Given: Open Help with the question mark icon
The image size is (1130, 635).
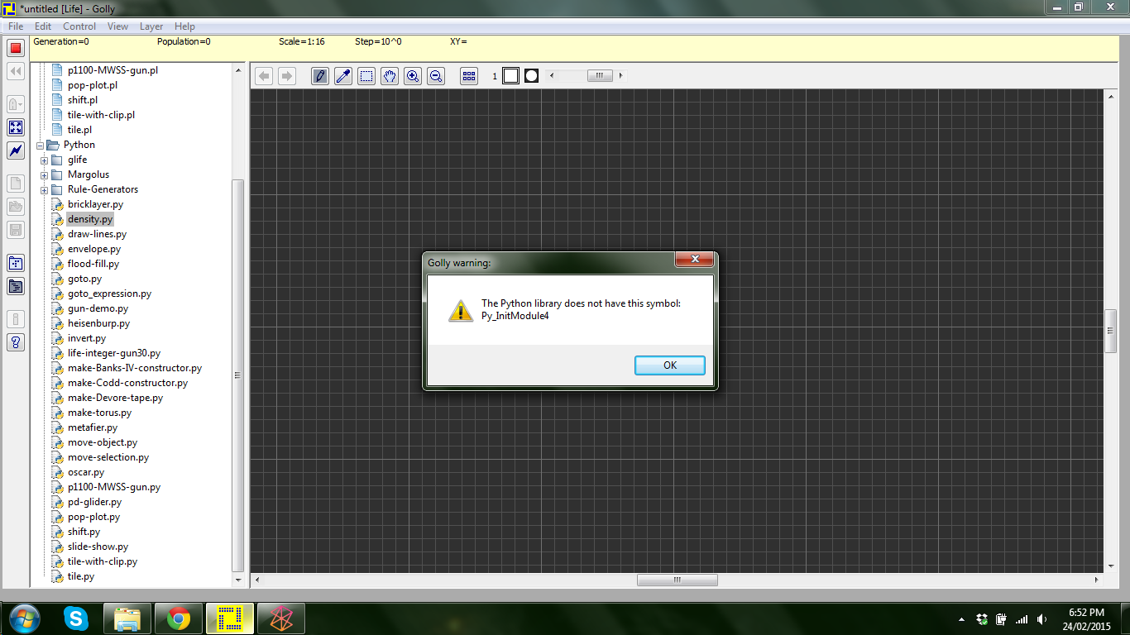Looking at the screenshot, I should [16, 342].
